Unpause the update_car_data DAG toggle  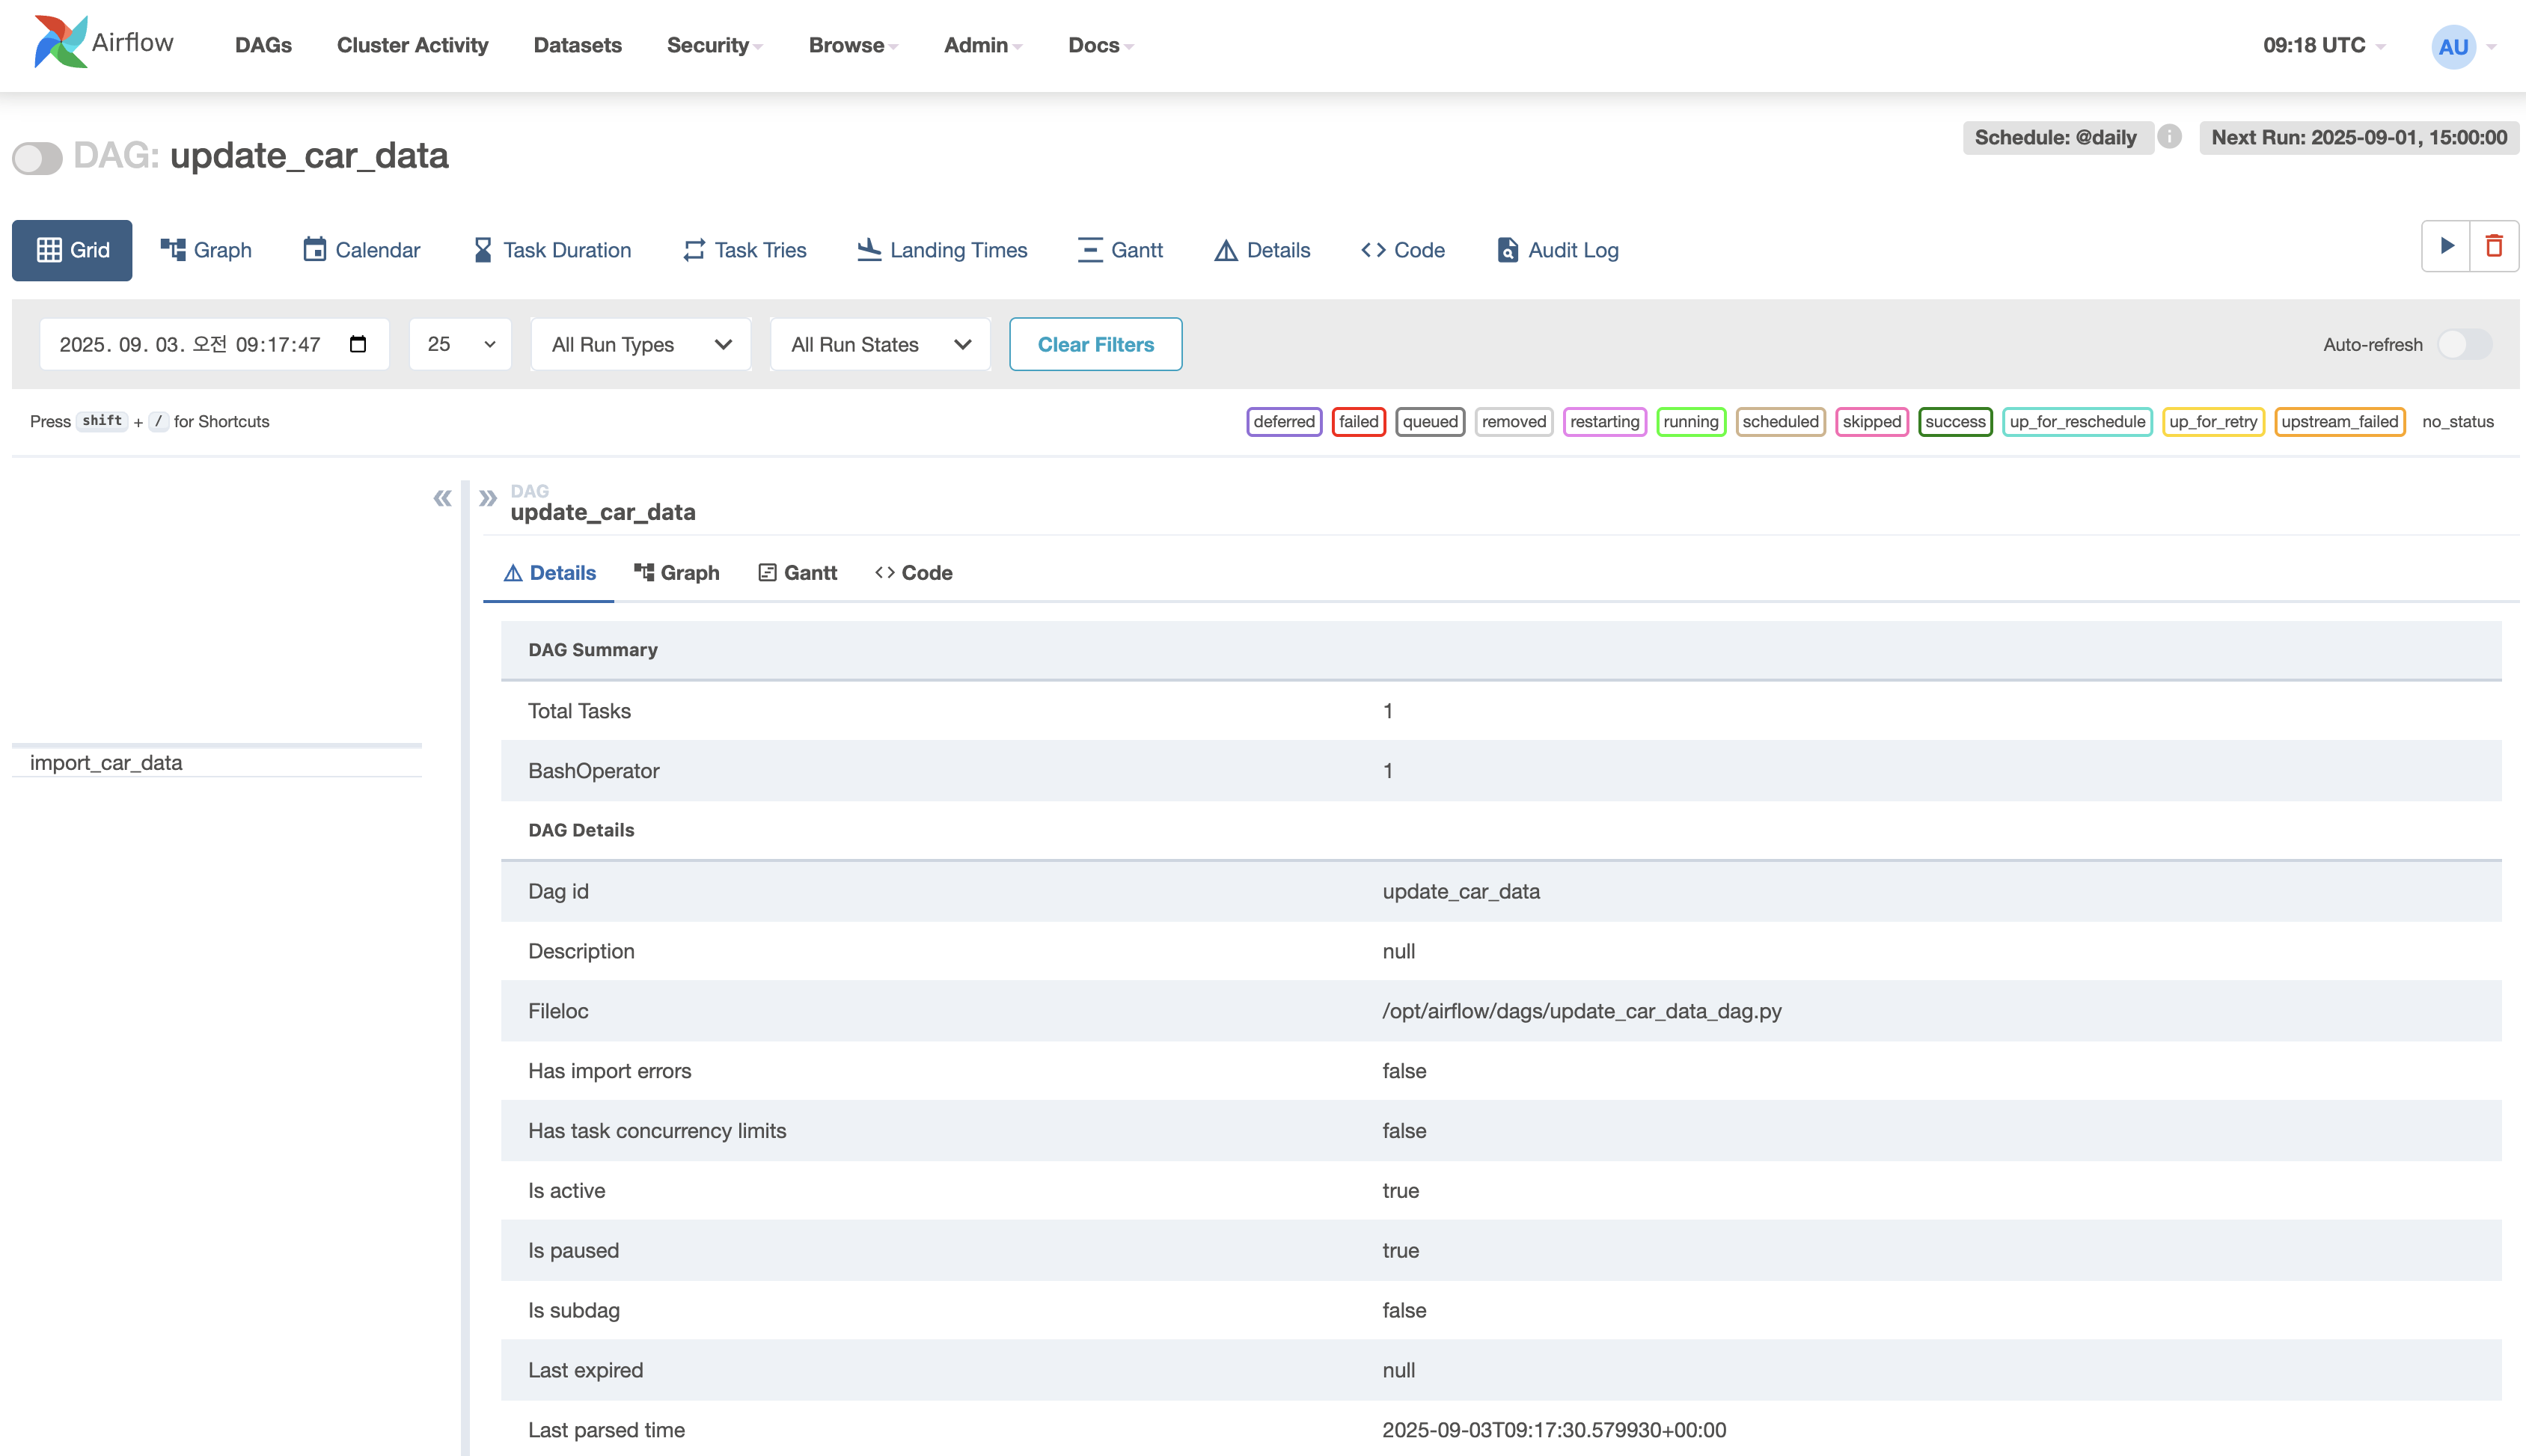(x=38, y=157)
